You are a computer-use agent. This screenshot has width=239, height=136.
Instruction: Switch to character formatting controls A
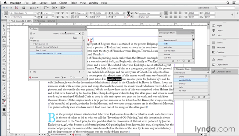pos(6,13)
